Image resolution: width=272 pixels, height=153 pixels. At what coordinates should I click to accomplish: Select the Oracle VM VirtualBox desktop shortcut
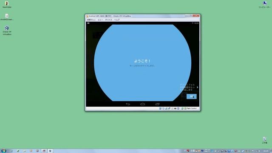point(7,30)
